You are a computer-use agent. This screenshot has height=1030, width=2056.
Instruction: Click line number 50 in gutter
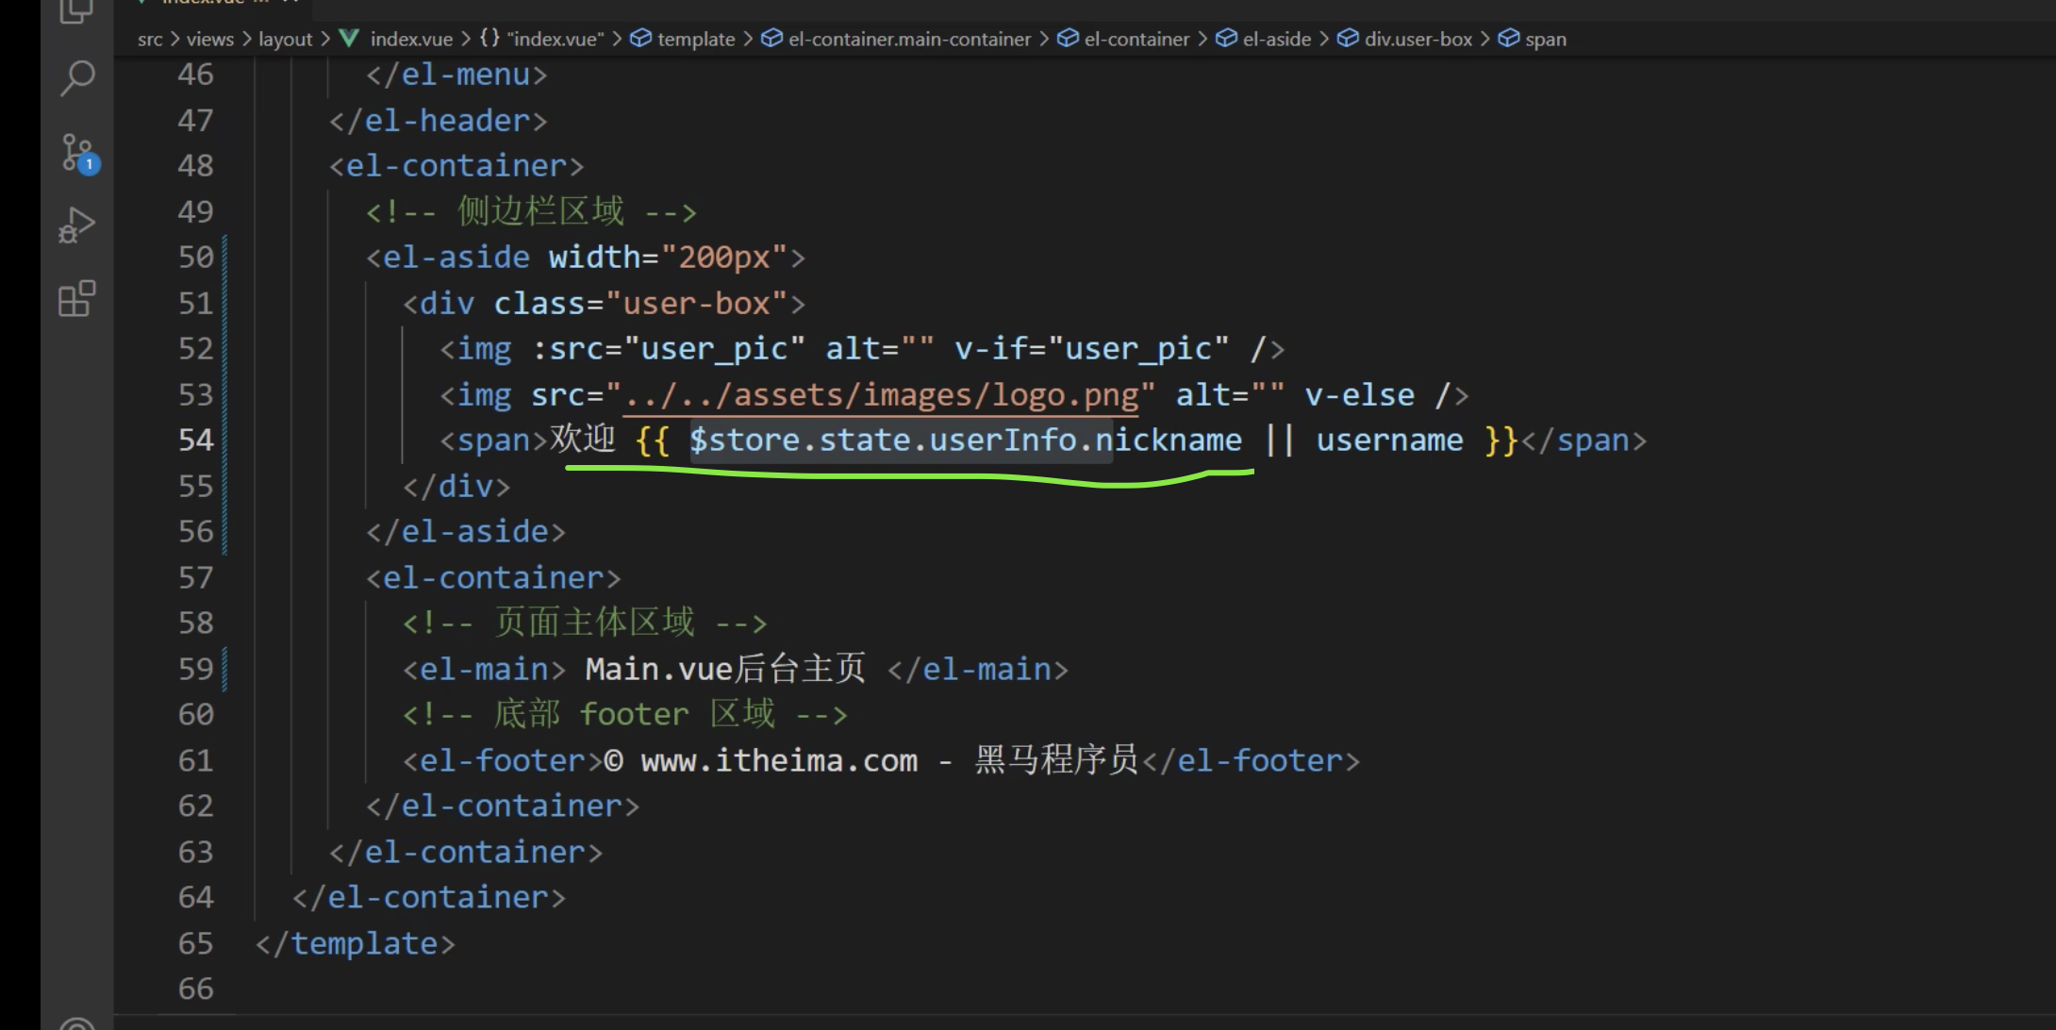click(x=196, y=257)
